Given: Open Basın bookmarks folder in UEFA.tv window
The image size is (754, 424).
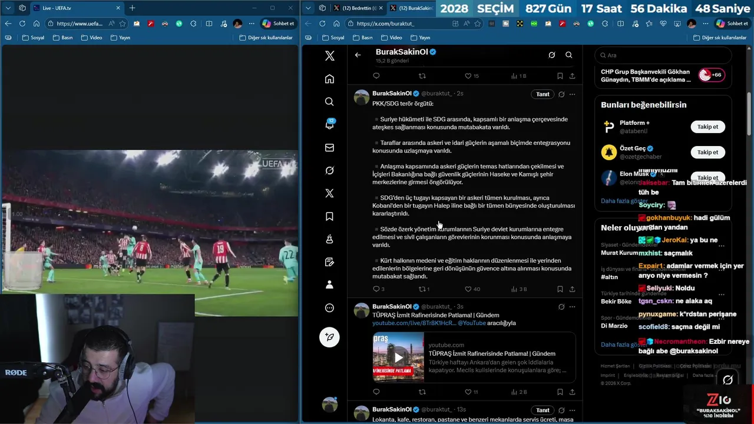Looking at the screenshot, I should pyautogui.click(x=62, y=38).
